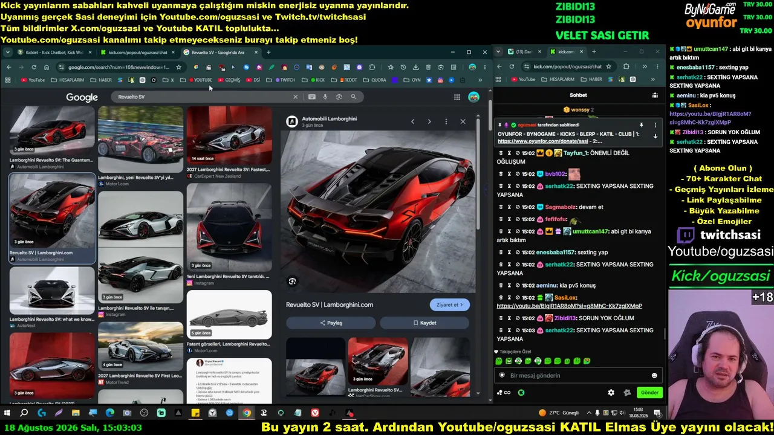The image size is (774, 435).
Task: Time out user bvb102 in chat
Action: pos(509,174)
